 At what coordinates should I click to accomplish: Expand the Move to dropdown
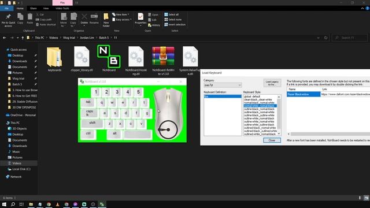63,26
